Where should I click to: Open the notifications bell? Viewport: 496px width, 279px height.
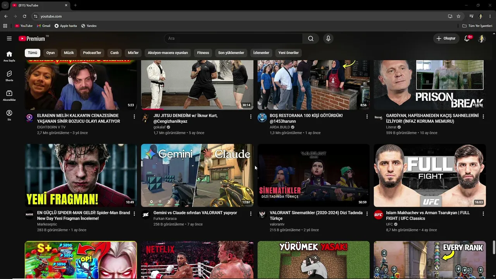(x=467, y=38)
